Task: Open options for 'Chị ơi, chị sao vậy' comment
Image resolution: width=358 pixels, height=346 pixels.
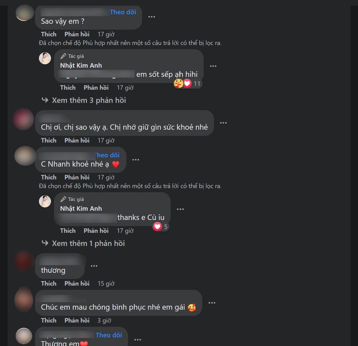Action: 223,123
